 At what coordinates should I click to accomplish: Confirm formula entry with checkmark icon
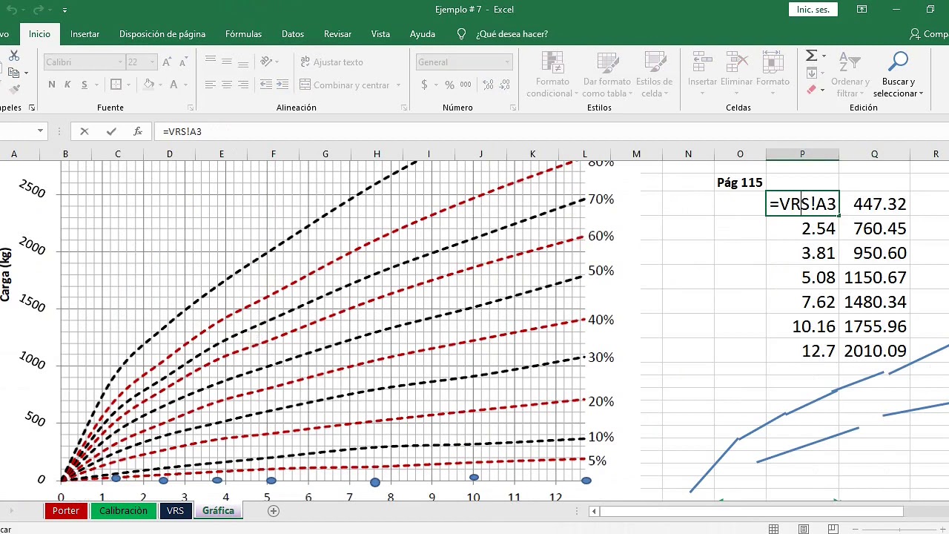[111, 131]
